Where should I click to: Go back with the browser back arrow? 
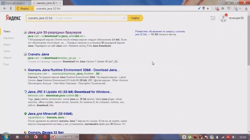click(5, 9)
